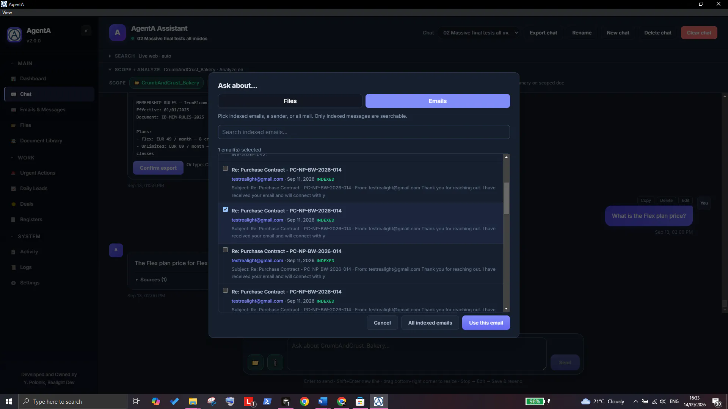Click the folder attach icon beside chat input
This screenshot has height=409, width=728.
tap(256, 363)
